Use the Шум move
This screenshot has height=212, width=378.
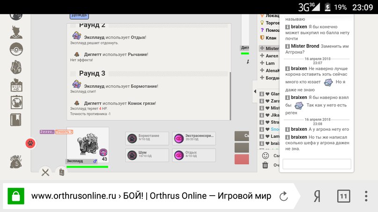click(147, 155)
